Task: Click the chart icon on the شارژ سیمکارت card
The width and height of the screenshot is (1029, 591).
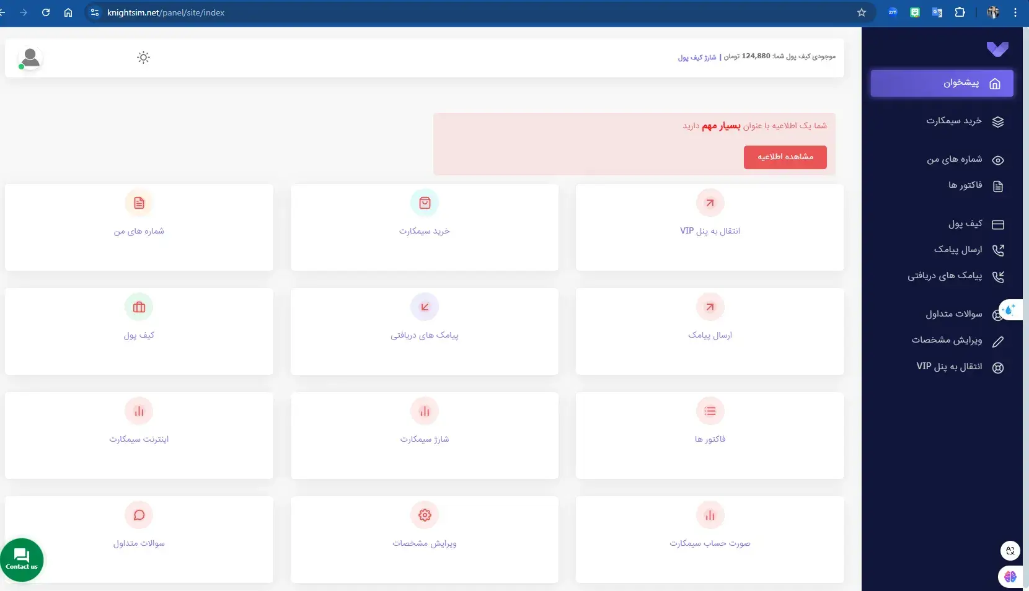Action: [x=425, y=411]
